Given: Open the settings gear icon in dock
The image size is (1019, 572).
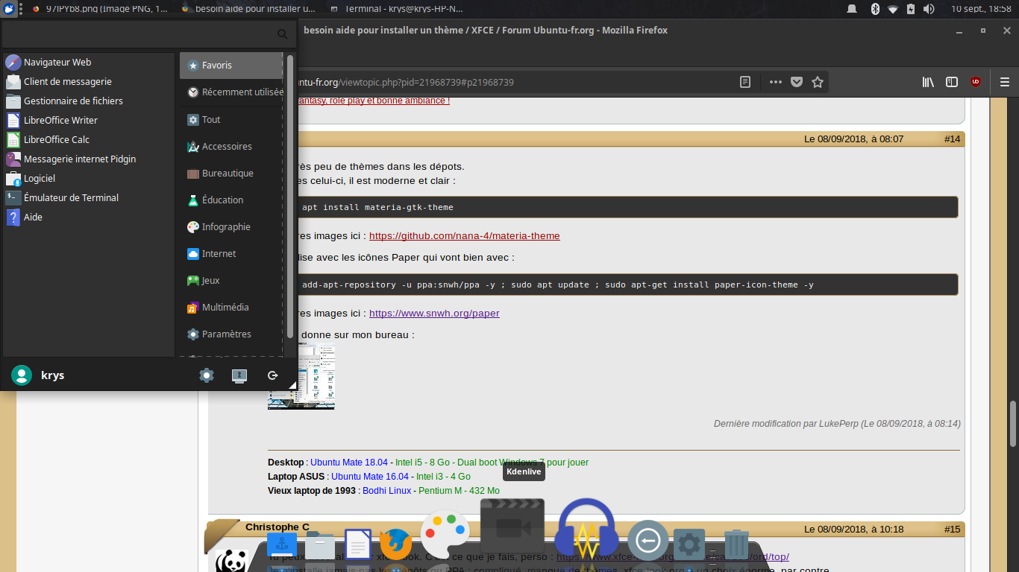Looking at the screenshot, I should (x=689, y=544).
